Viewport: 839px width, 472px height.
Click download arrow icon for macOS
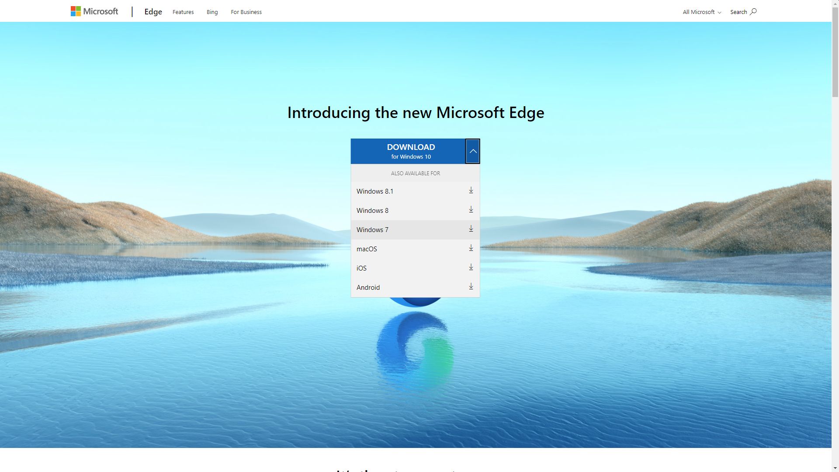pyautogui.click(x=471, y=248)
